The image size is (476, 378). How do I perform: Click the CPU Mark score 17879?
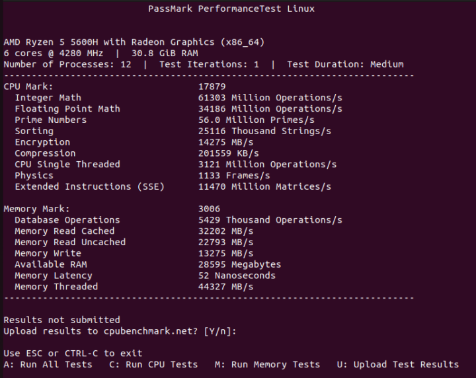[212, 87]
